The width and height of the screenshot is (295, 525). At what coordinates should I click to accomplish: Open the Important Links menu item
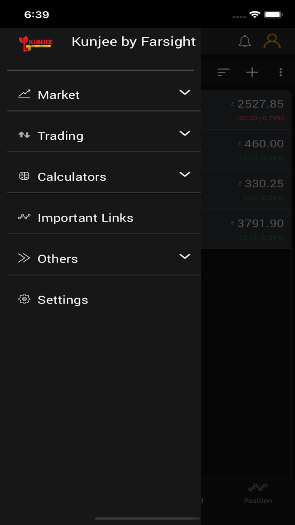86,217
